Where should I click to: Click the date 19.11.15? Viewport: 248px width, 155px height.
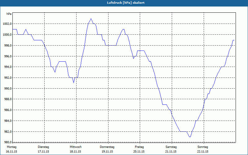[x=107, y=152]
